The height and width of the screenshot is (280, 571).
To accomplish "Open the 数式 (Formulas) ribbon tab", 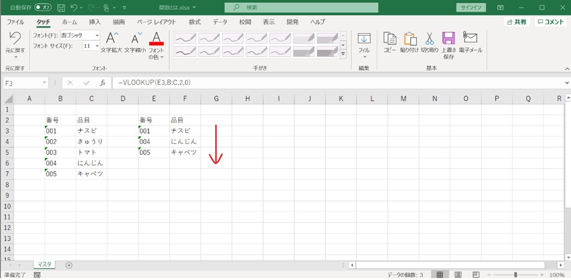I will (194, 22).
